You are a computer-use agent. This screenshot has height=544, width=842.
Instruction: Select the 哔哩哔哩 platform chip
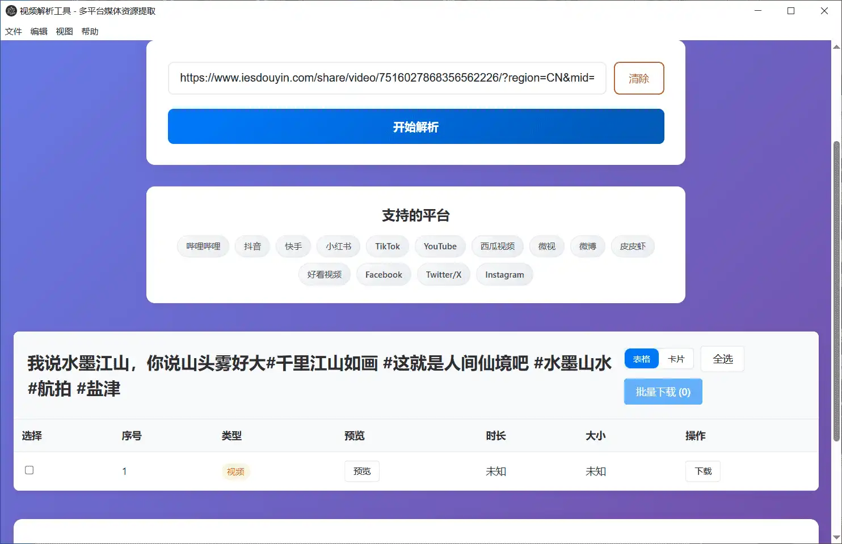pos(203,246)
